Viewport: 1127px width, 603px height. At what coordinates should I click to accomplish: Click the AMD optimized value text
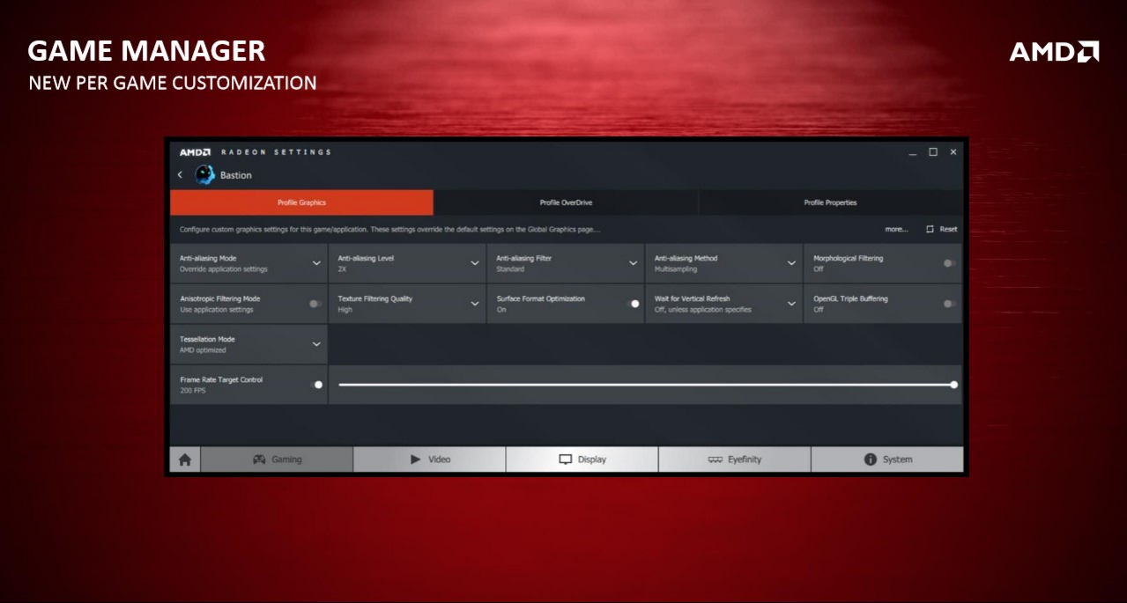203,350
